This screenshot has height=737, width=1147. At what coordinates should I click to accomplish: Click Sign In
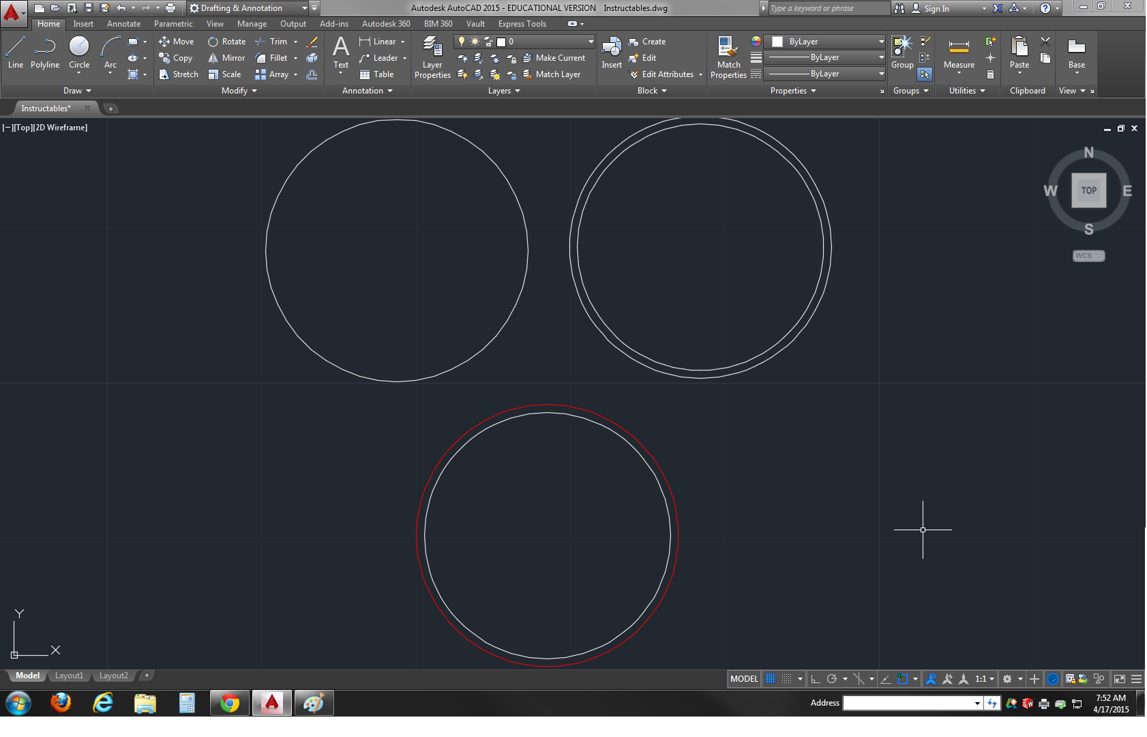(930, 8)
